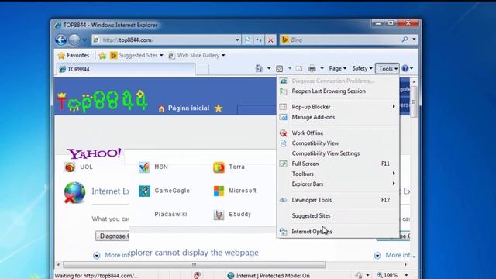Open the recent pages dropdown beside Forward

84,40
